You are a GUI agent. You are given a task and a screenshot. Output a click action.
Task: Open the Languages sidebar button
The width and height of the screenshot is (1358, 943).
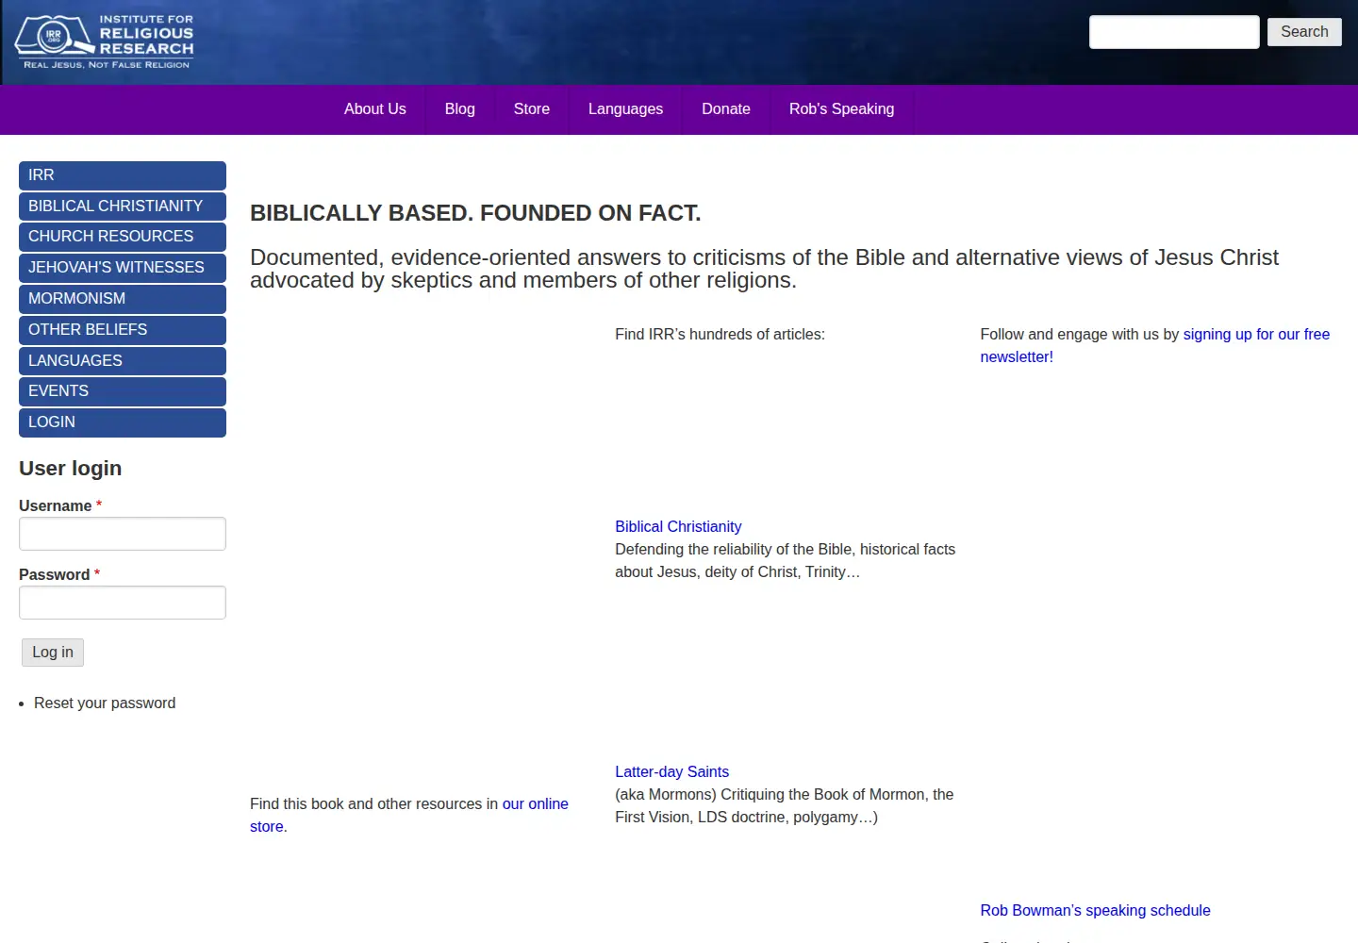point(123,361)
